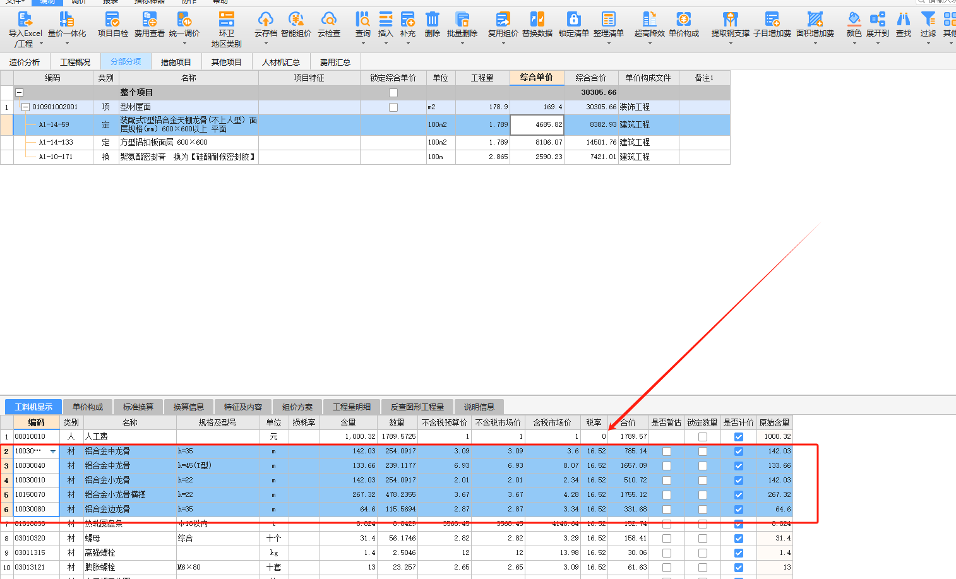Switch to the 工程概况 tab
The width and height of the screenshot is (956, 579).
pyautogui.click(x=75, y=62)
